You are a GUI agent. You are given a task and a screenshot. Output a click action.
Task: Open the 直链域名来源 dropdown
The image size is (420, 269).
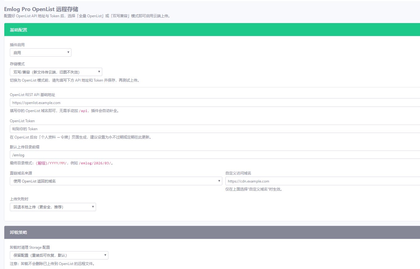[x=116, y=181]
